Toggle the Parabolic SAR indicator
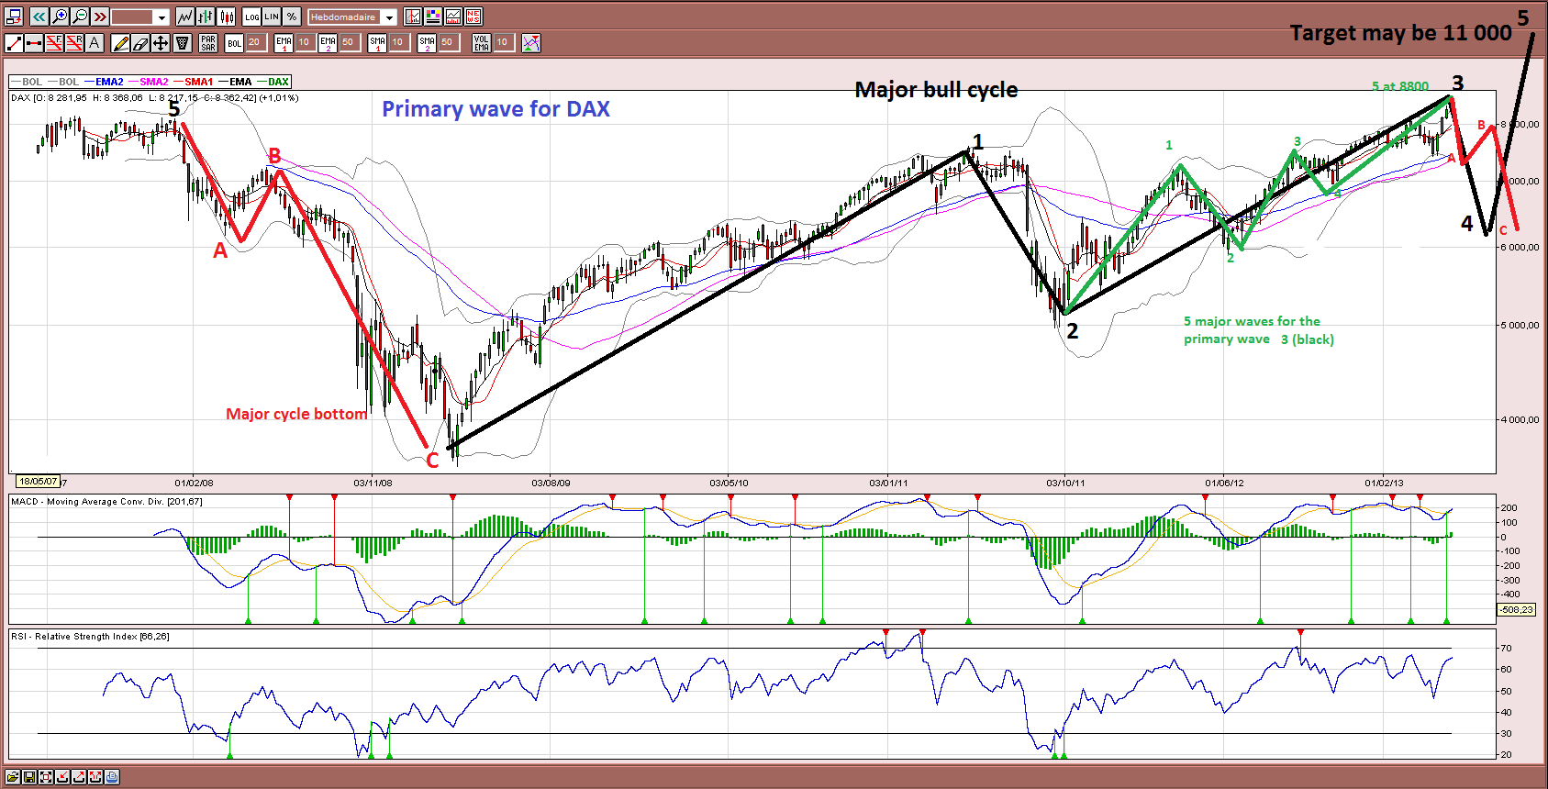 (x=208, y=42)
